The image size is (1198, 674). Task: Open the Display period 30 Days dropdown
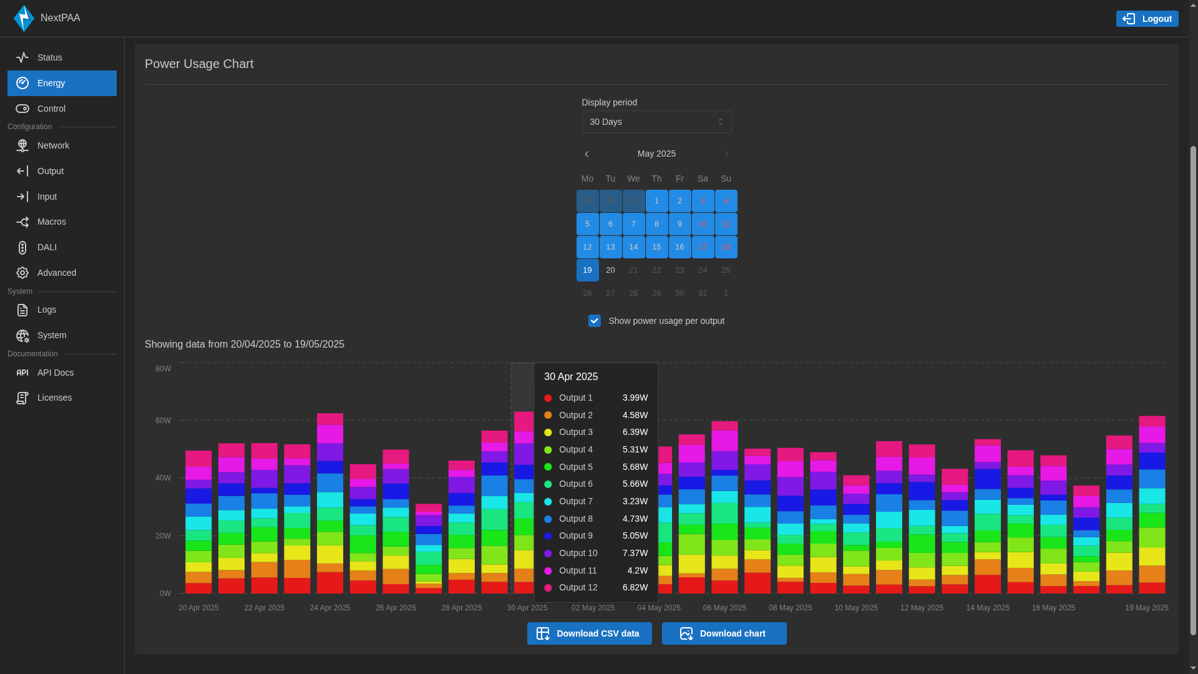(656, 122)
